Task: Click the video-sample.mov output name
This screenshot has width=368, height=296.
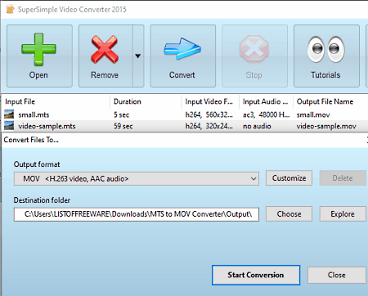Action: [326, 126]
